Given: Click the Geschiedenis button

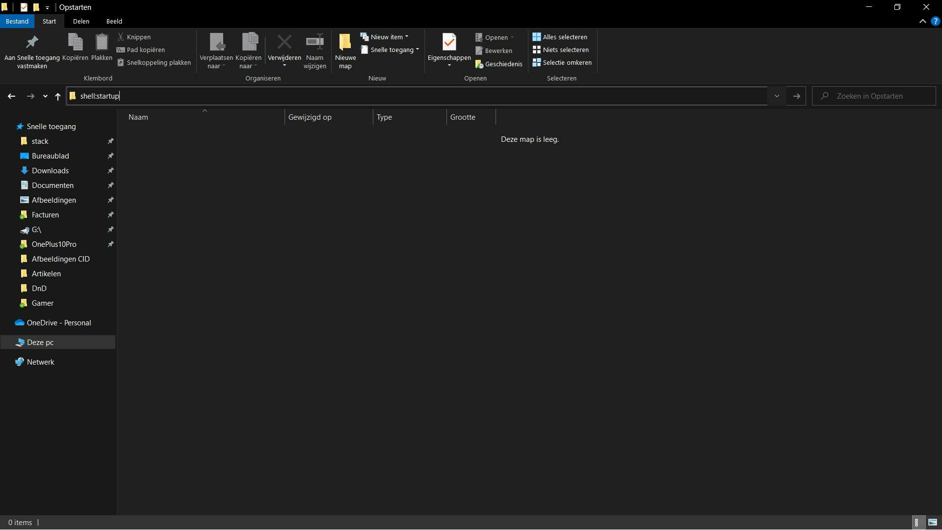Looking at the screenshot, I should [x=498, y=64].
